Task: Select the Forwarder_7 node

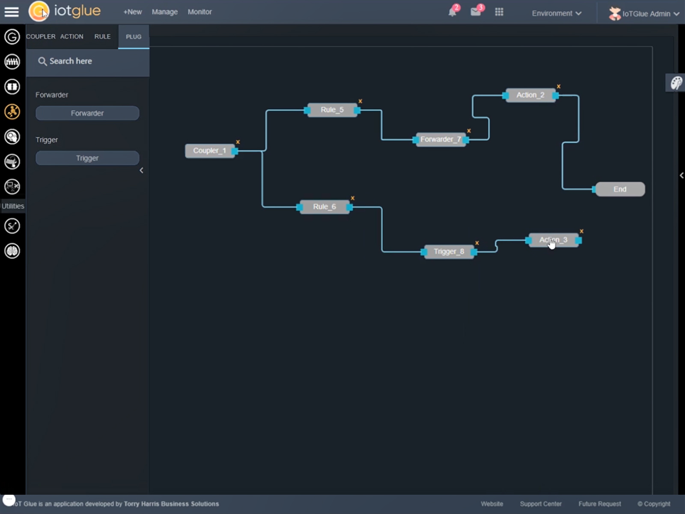Action: [x=441, y=140]
